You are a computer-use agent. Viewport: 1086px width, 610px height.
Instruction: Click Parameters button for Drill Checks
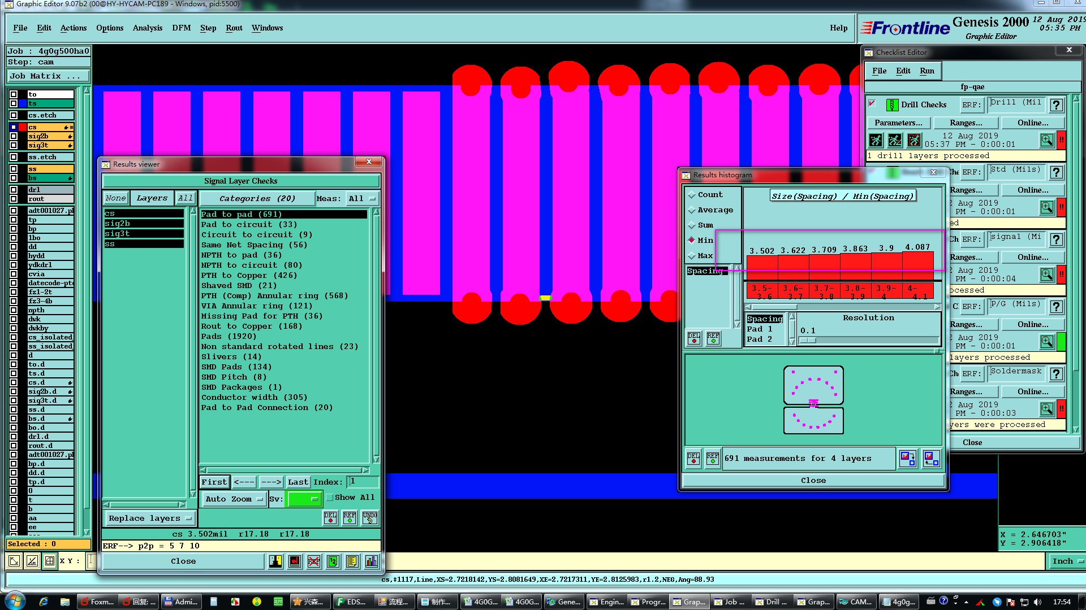pos(898,123)
